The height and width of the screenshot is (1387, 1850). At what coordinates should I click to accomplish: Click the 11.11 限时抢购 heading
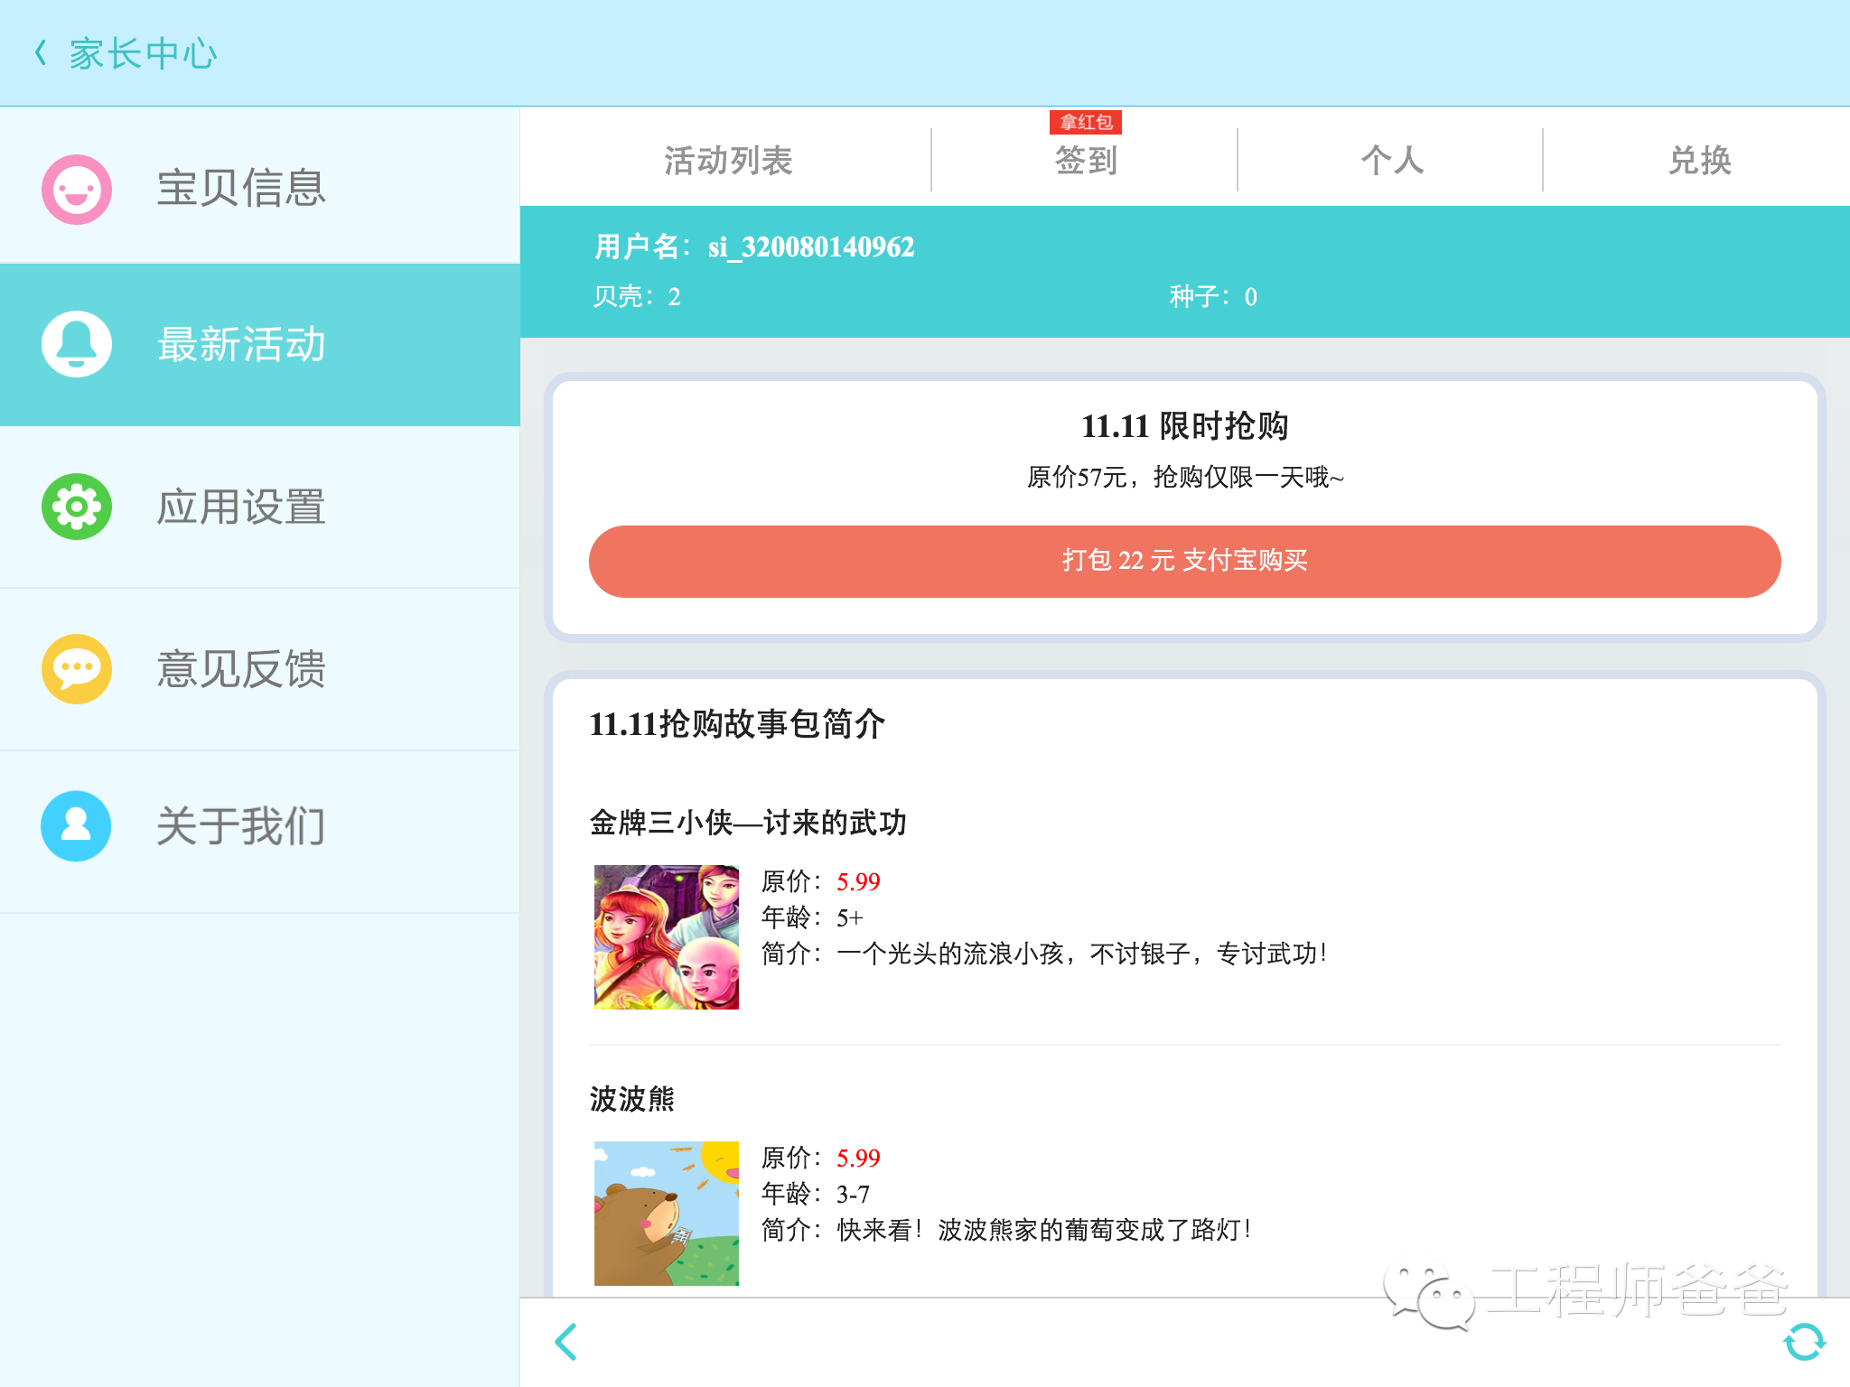pyautogui.click(x=1184, y=425)
